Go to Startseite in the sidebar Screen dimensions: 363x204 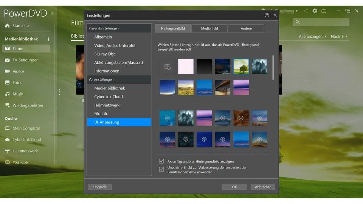pos(20,26)
